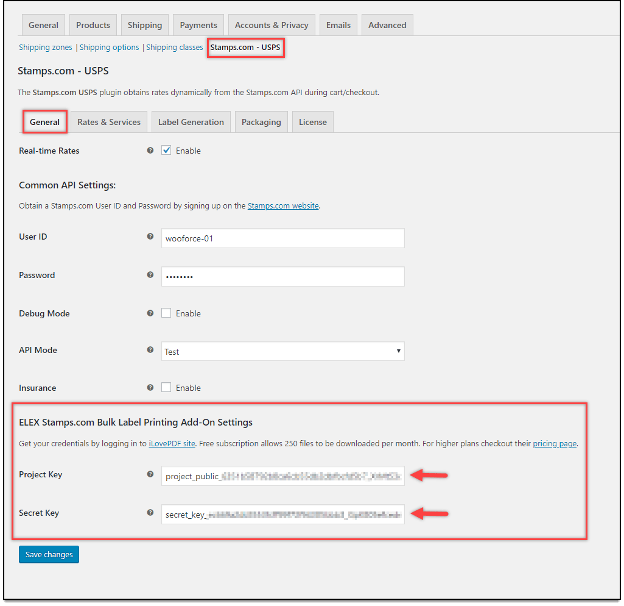Open the iLovePDF site link
This screenshot has width=624, height=606.
click(172, 444)
